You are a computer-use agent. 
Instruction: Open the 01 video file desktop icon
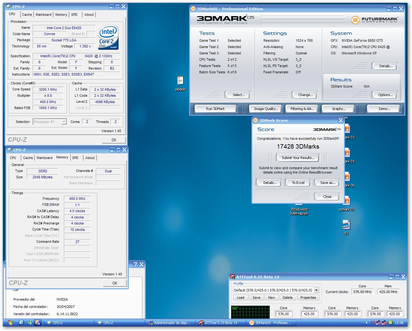point(346,225)
